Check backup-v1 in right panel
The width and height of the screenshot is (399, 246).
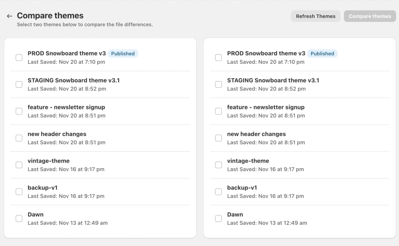click(218, 191)
